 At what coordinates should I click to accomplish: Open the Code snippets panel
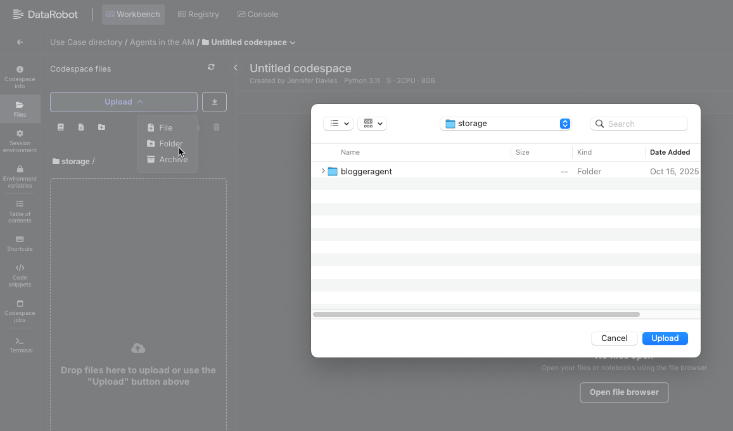tap(20, 275)
